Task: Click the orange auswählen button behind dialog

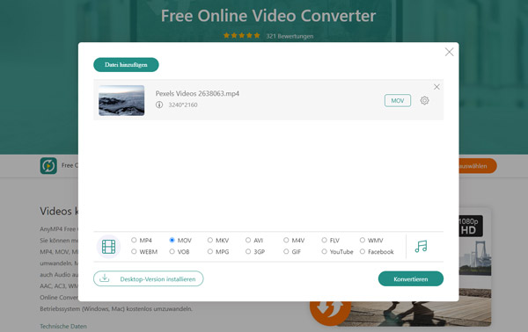Action: coord(478,166)
